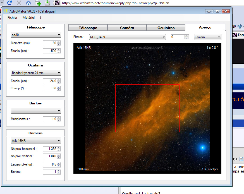
Task: Switch to the Caméra tab
Action: click(127, 28)
